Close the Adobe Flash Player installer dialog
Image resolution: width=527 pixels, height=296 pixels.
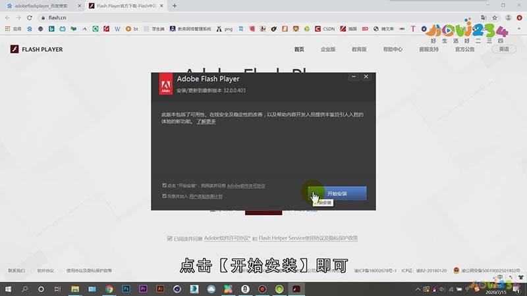[x=366, y=77]
